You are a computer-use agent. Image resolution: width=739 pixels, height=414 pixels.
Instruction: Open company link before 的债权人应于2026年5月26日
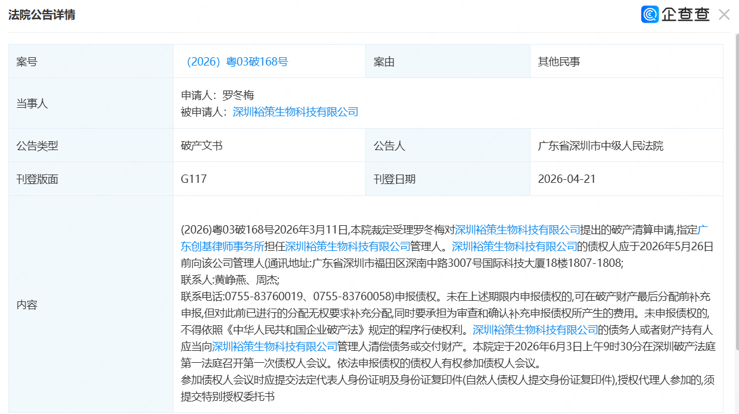point(515,246)
